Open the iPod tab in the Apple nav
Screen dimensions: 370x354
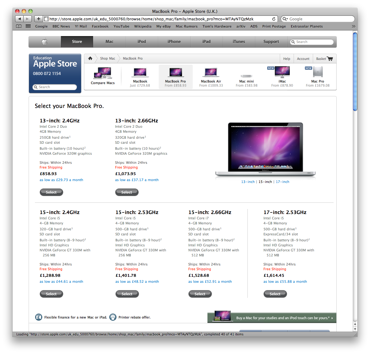click(141, 42)
